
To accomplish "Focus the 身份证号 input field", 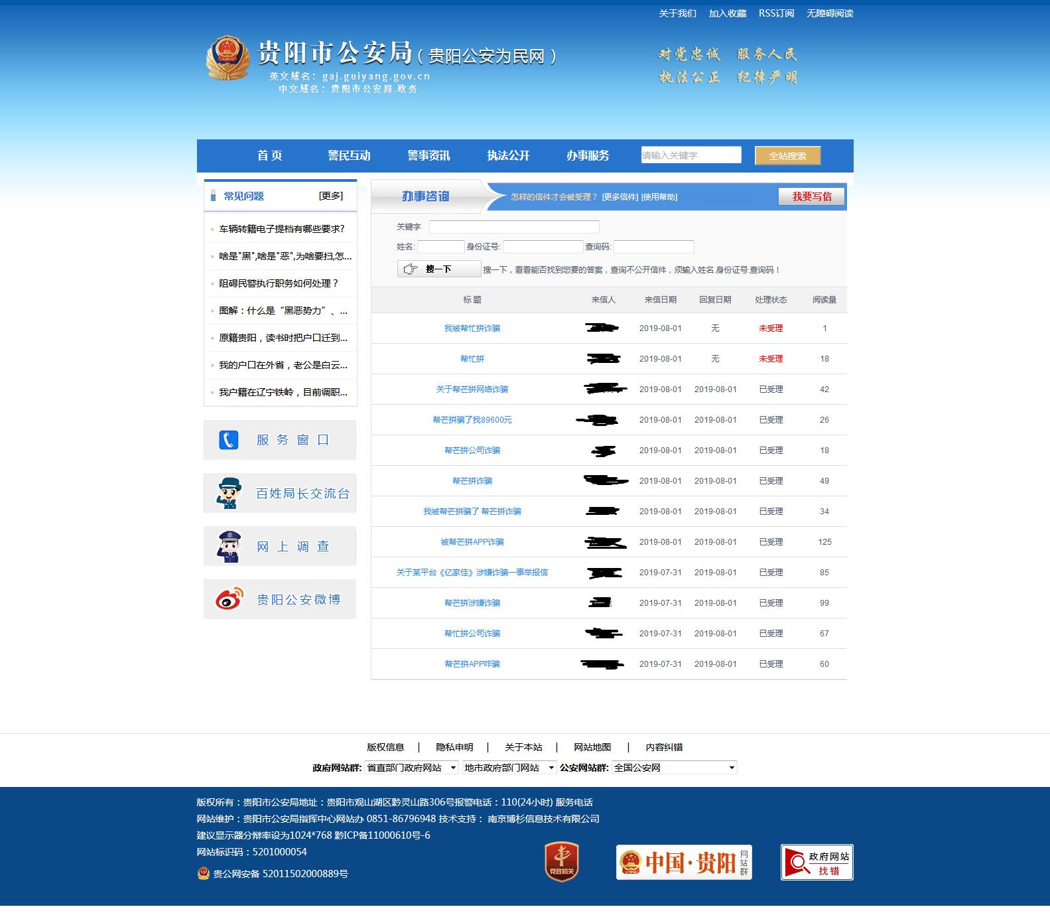I will coord(543,247).
